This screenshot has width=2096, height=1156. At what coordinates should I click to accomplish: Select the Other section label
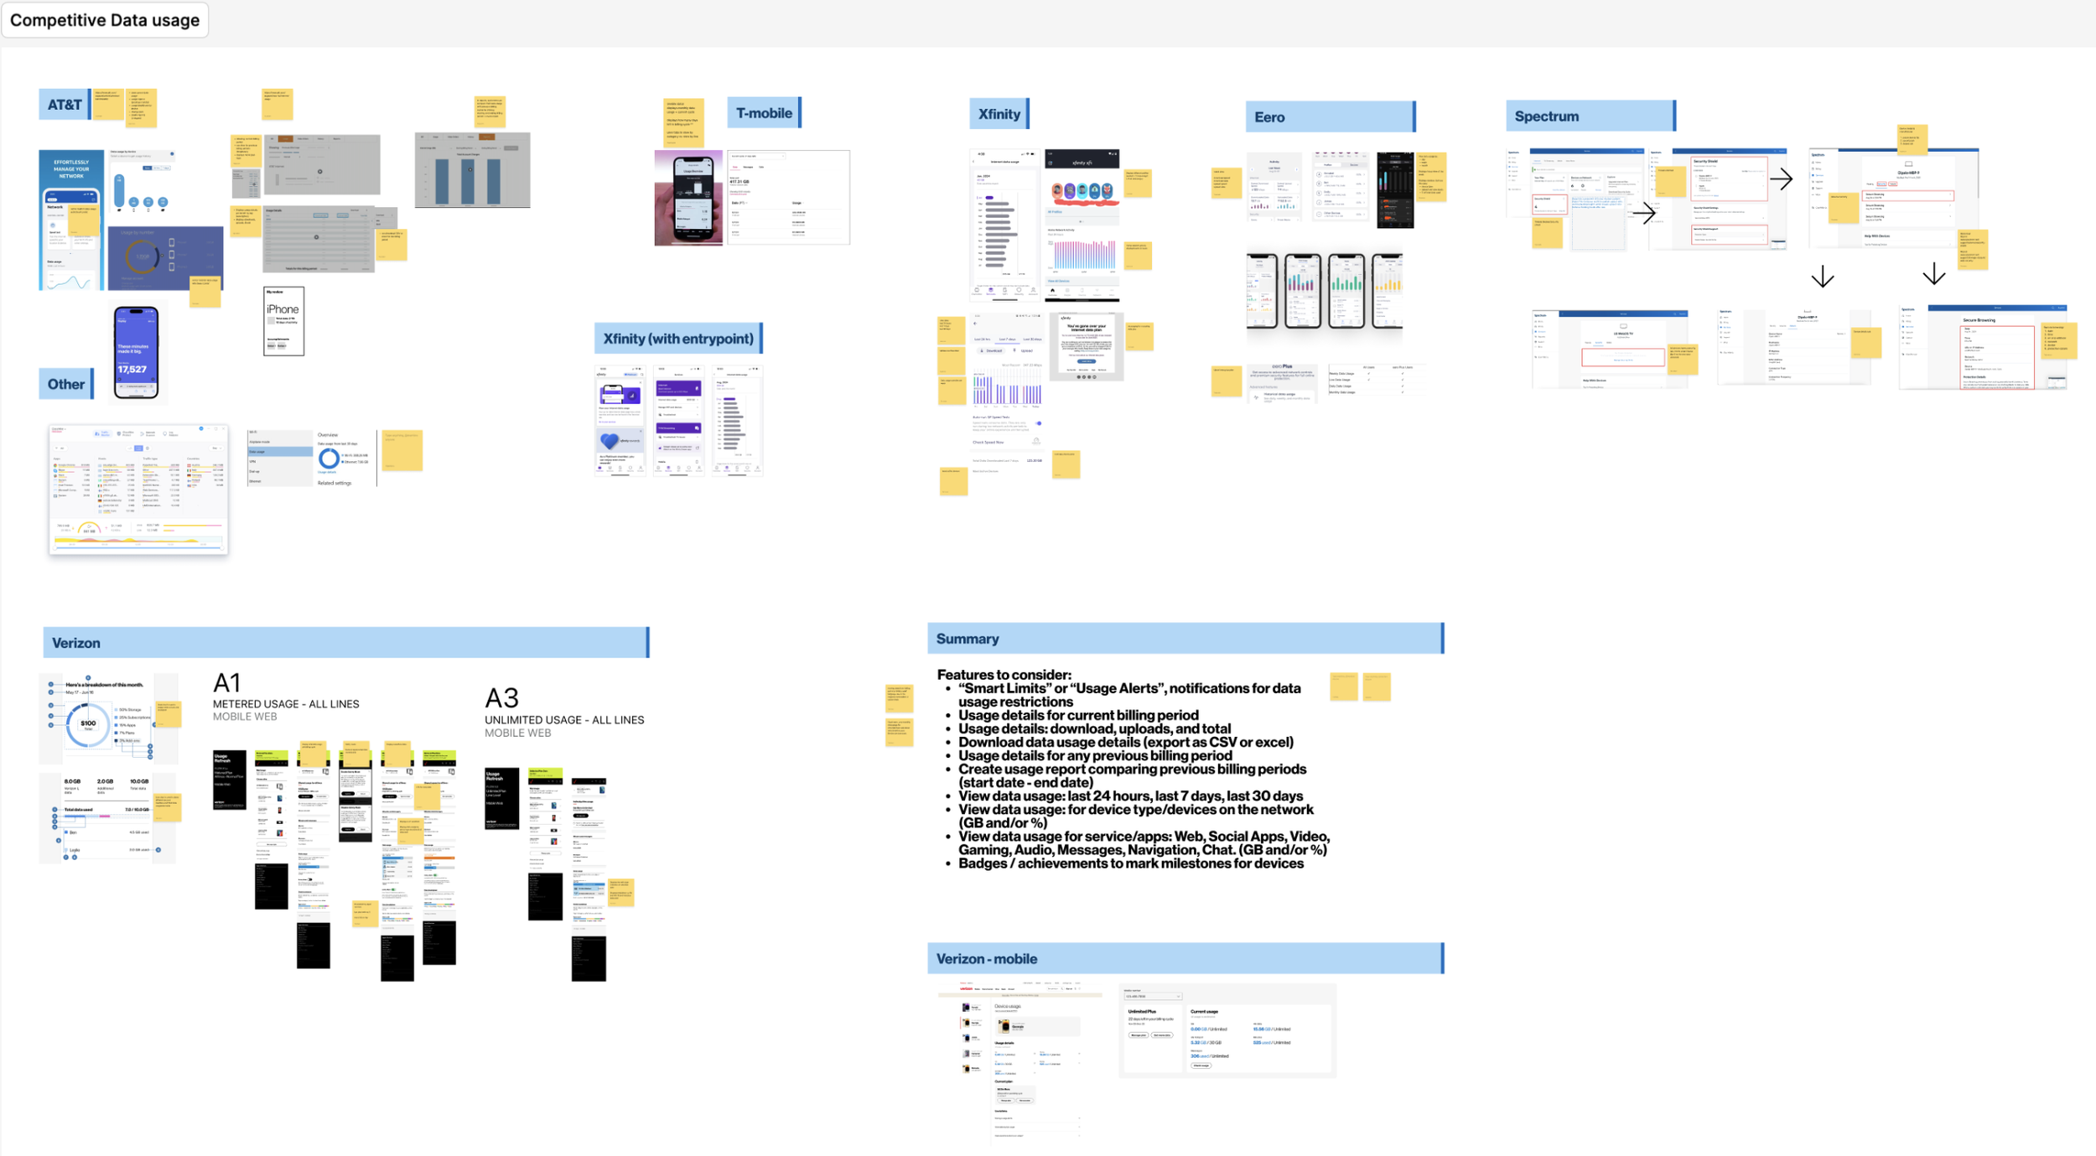pos(66,384)
